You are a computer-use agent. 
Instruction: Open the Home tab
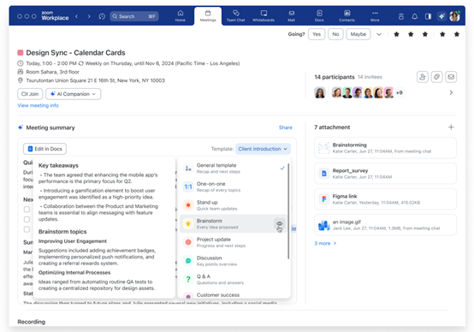tap(181, 15)
